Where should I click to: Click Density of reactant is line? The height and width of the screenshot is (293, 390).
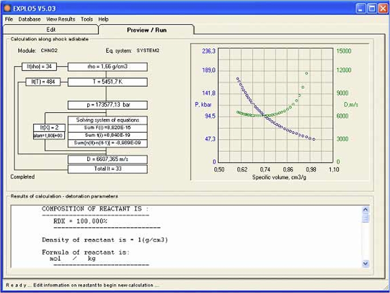pyautogui.click(x=105, y=240)
